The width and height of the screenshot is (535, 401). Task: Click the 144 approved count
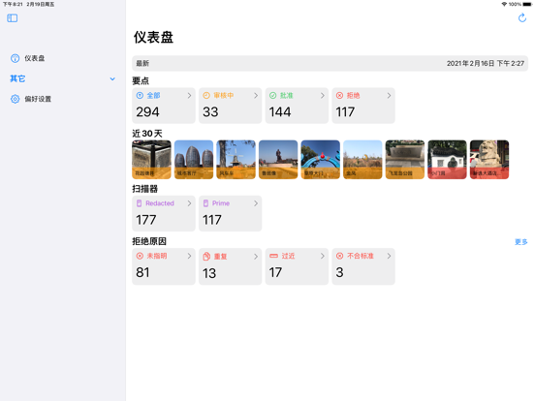(x=280, y=112)
